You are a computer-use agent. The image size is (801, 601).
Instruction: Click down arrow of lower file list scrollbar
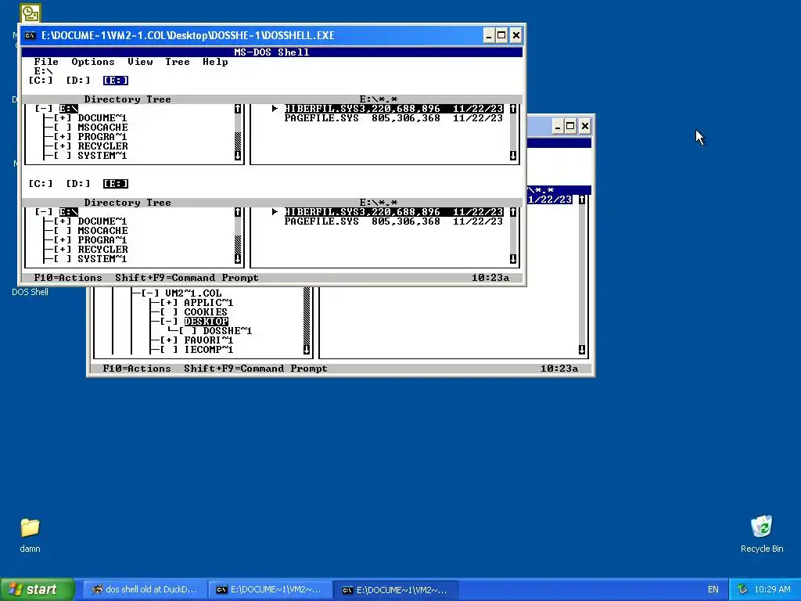click(x=513, y=259)
